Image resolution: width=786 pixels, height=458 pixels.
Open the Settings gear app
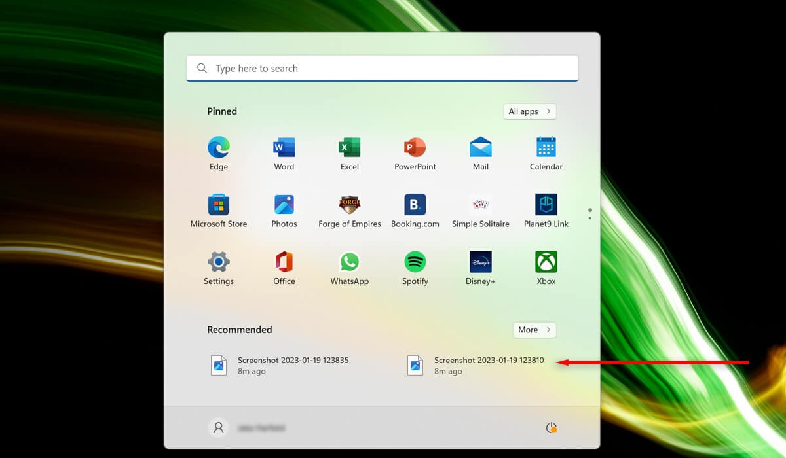click(219, 262)
